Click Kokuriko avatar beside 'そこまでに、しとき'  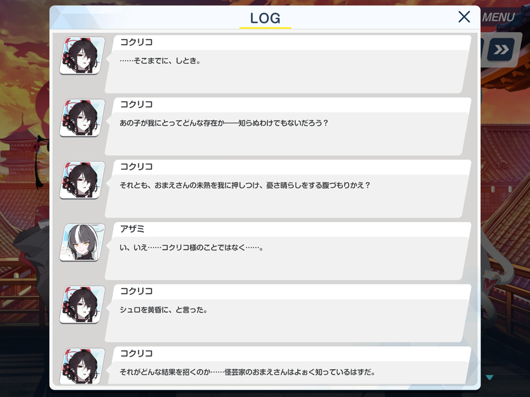click(82, 56)
